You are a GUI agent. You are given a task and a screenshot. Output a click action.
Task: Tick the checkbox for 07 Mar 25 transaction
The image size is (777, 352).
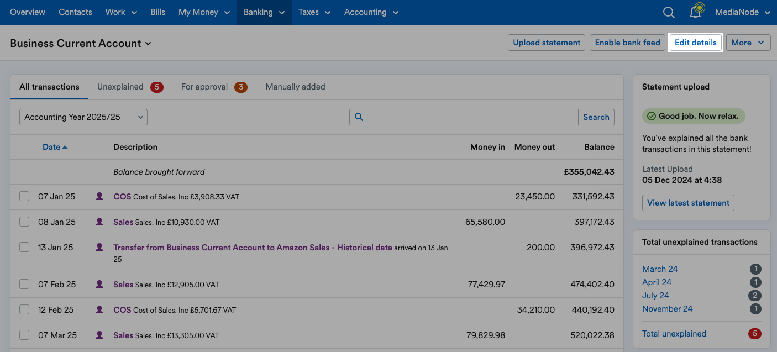tap(24, 335)
